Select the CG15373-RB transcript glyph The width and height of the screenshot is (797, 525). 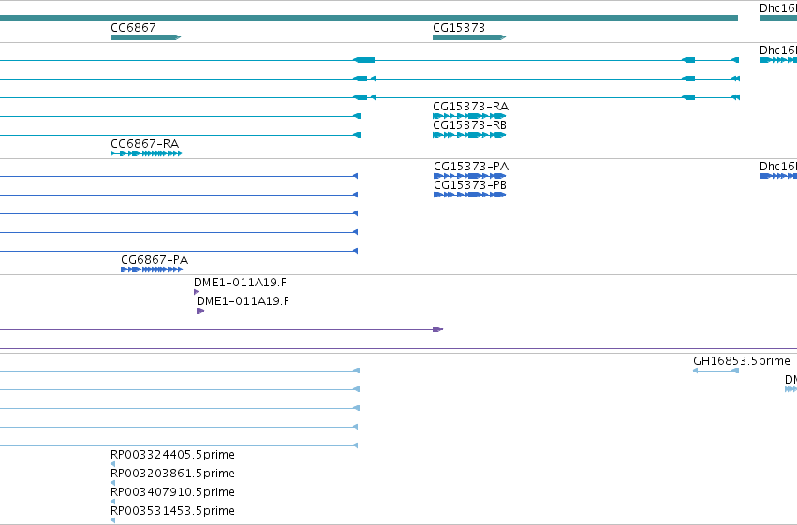tap(468, 135)
